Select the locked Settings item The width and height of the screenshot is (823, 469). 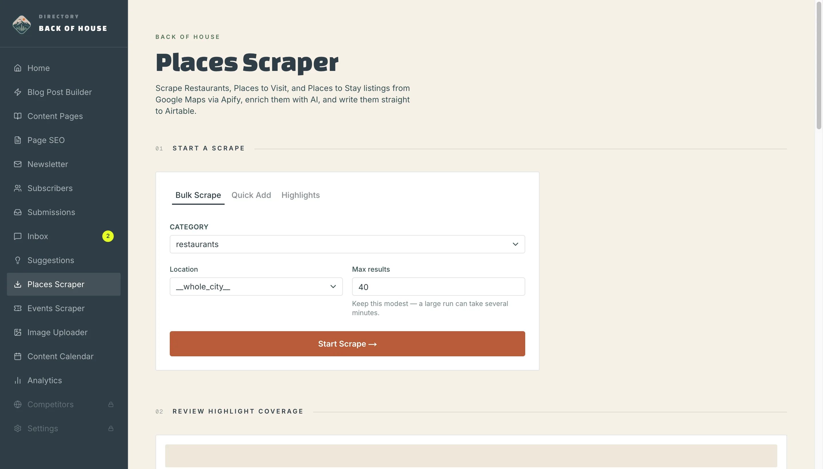64,428
